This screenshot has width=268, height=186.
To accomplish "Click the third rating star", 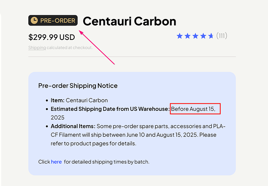I will pyautogui.click(x=195, y=36).
